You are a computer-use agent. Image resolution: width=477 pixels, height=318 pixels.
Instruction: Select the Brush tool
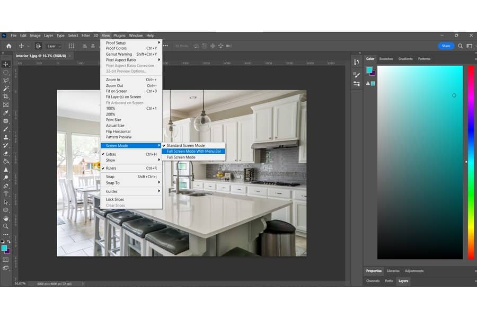pyautogui.click(x=6, y=129)
